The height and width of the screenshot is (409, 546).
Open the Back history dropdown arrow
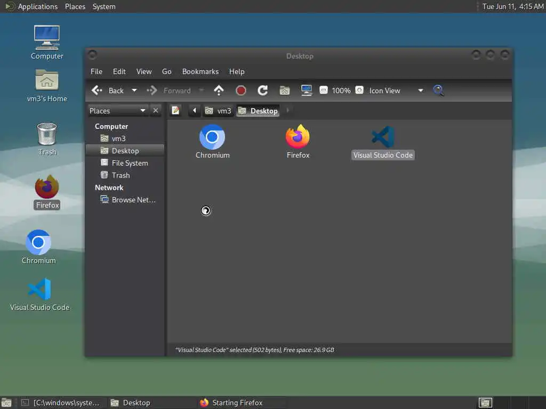point(134,91)
